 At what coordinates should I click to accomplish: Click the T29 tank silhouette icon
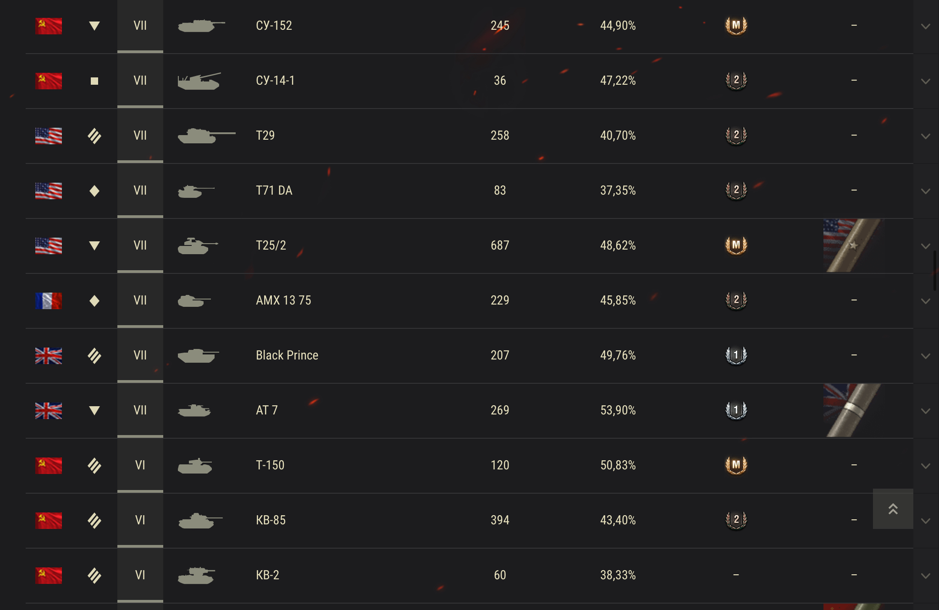(x=206, y=136)
